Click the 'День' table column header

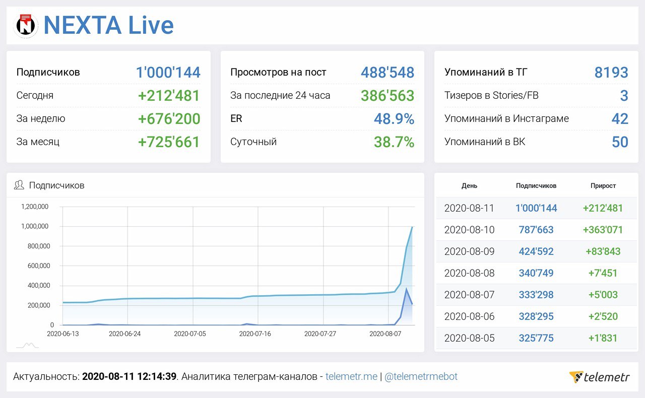469,185
